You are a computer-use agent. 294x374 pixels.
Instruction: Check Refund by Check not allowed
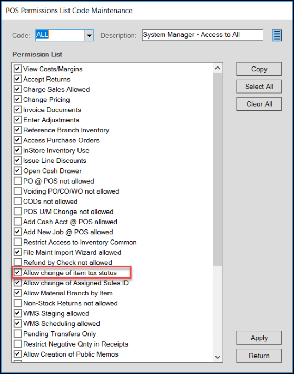pyautogui.click(x=17, y=262)
